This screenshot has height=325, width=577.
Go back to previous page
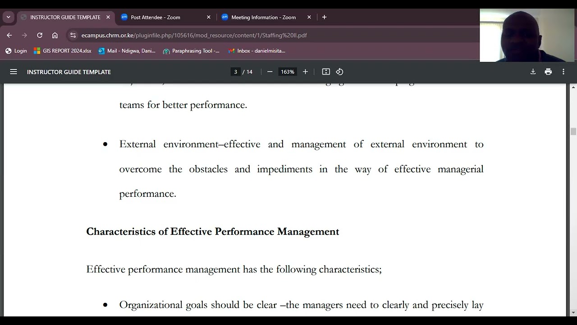point(9,35)
